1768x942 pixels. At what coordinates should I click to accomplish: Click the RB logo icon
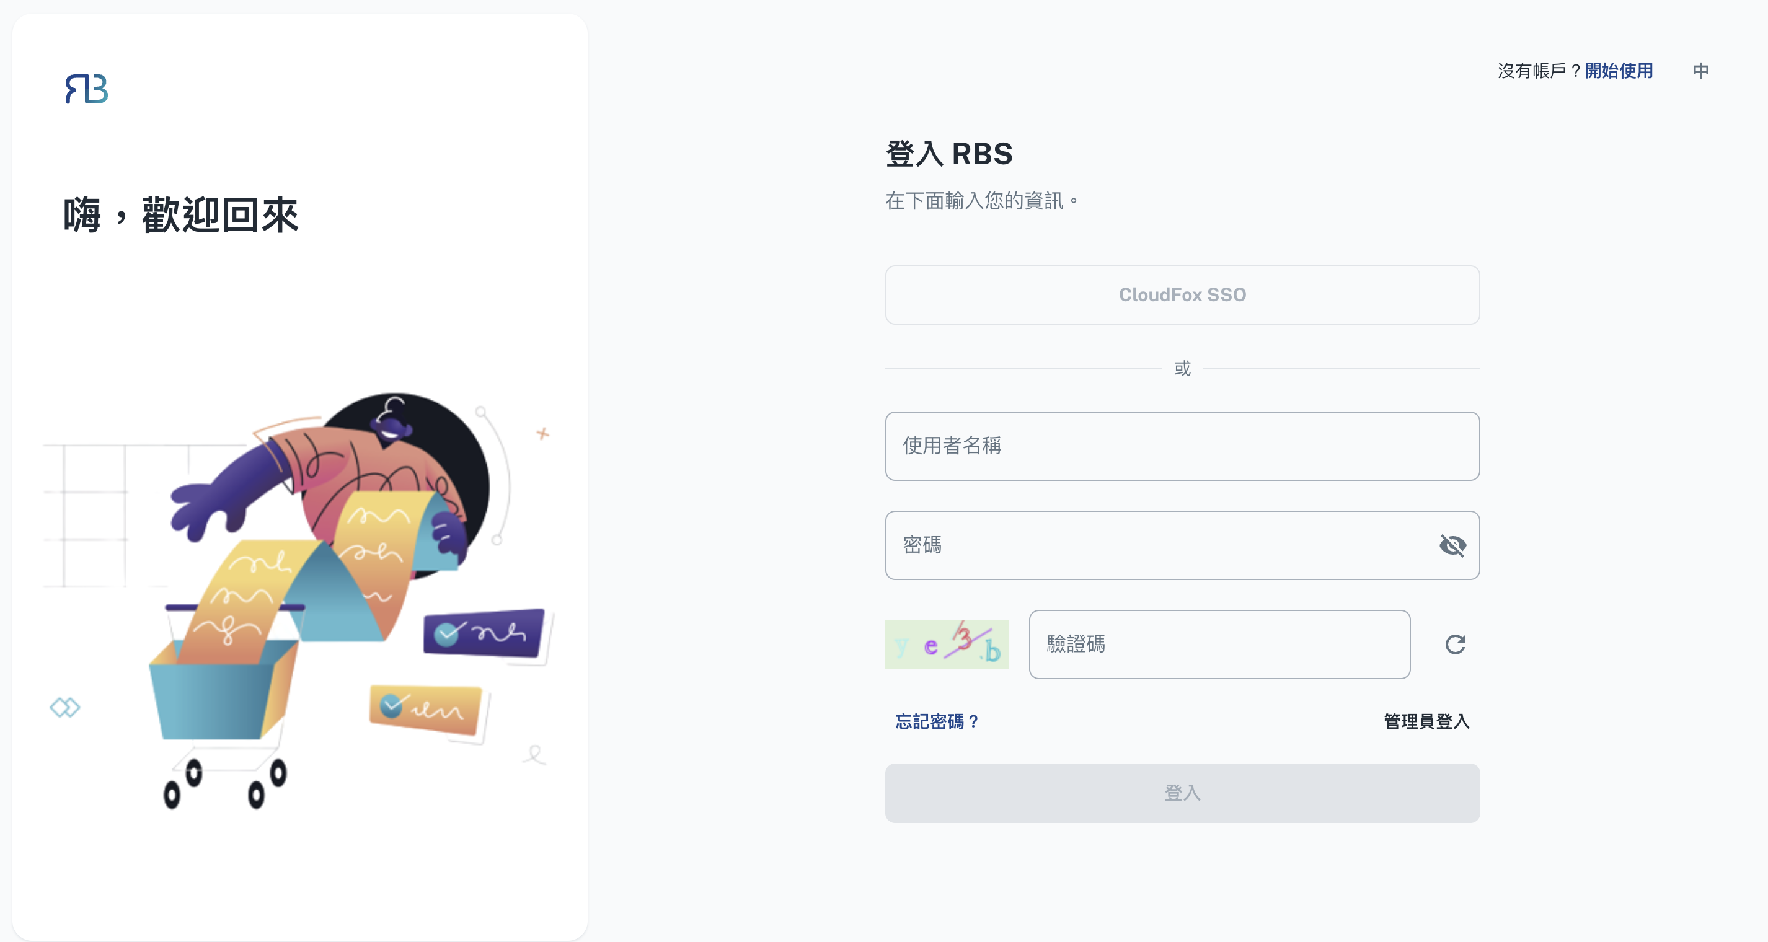click(x=87, y=89)
